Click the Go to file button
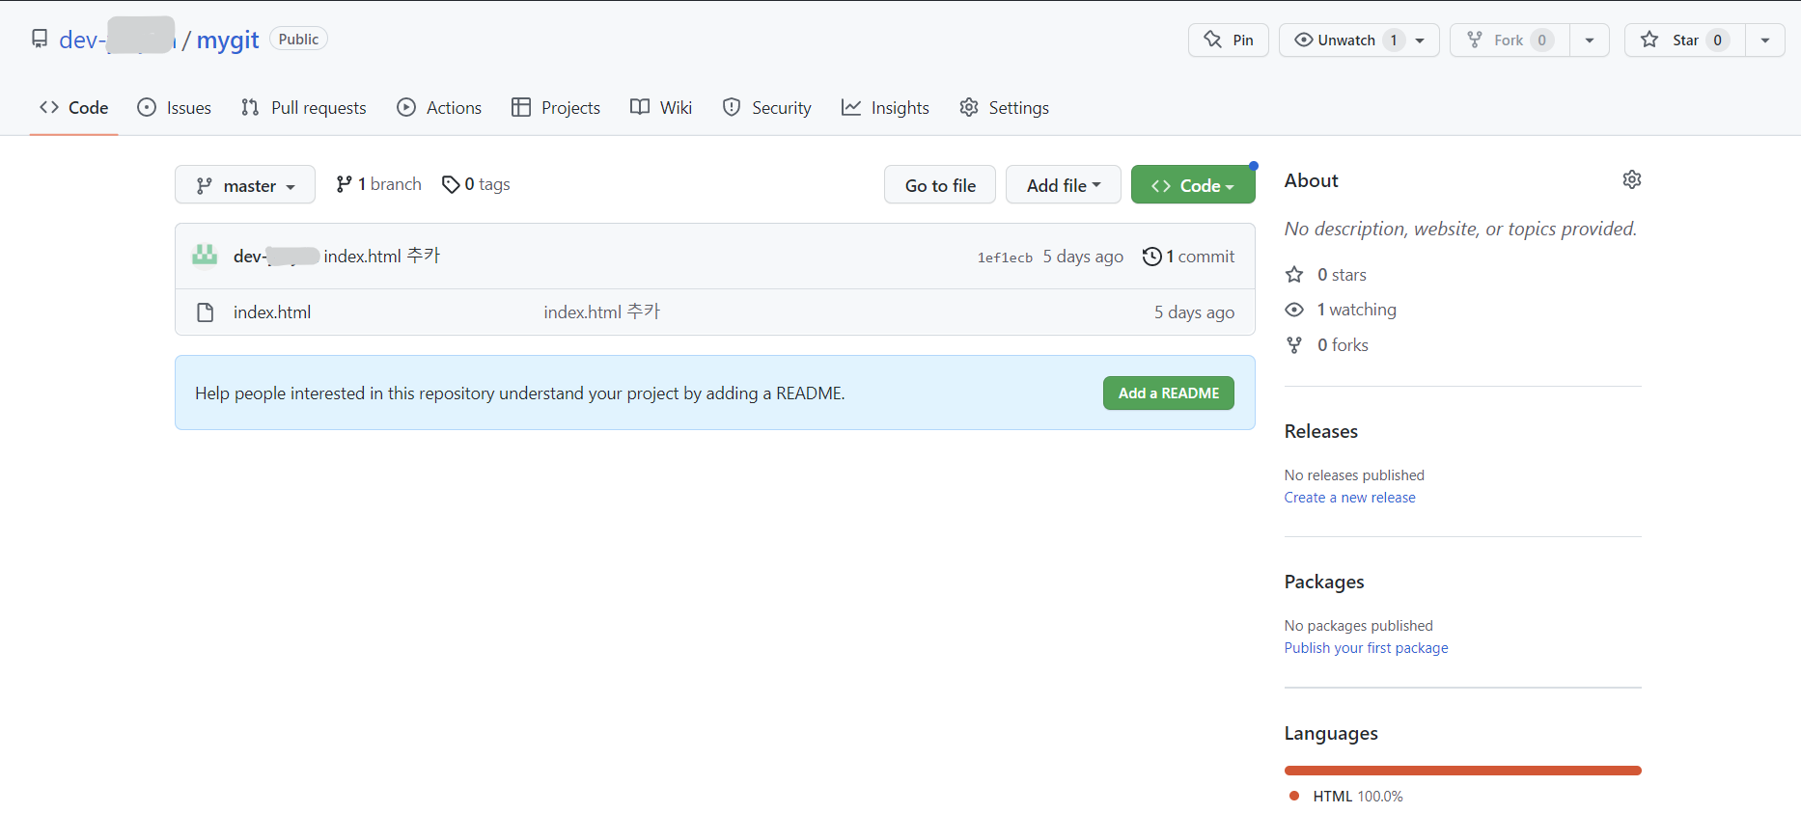 tap(940, 185)
